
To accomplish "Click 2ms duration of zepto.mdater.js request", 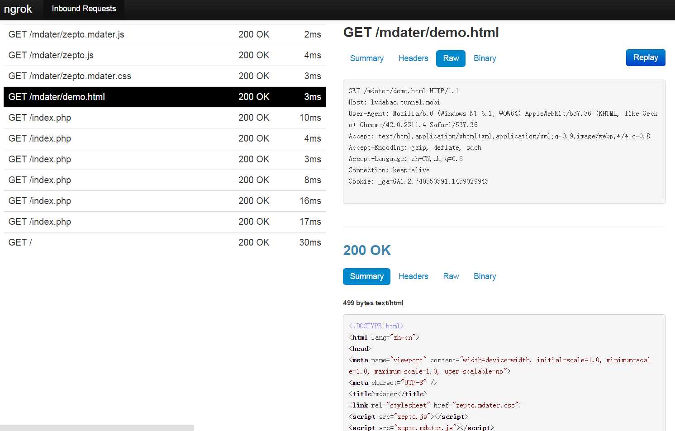I will [313, 34].
